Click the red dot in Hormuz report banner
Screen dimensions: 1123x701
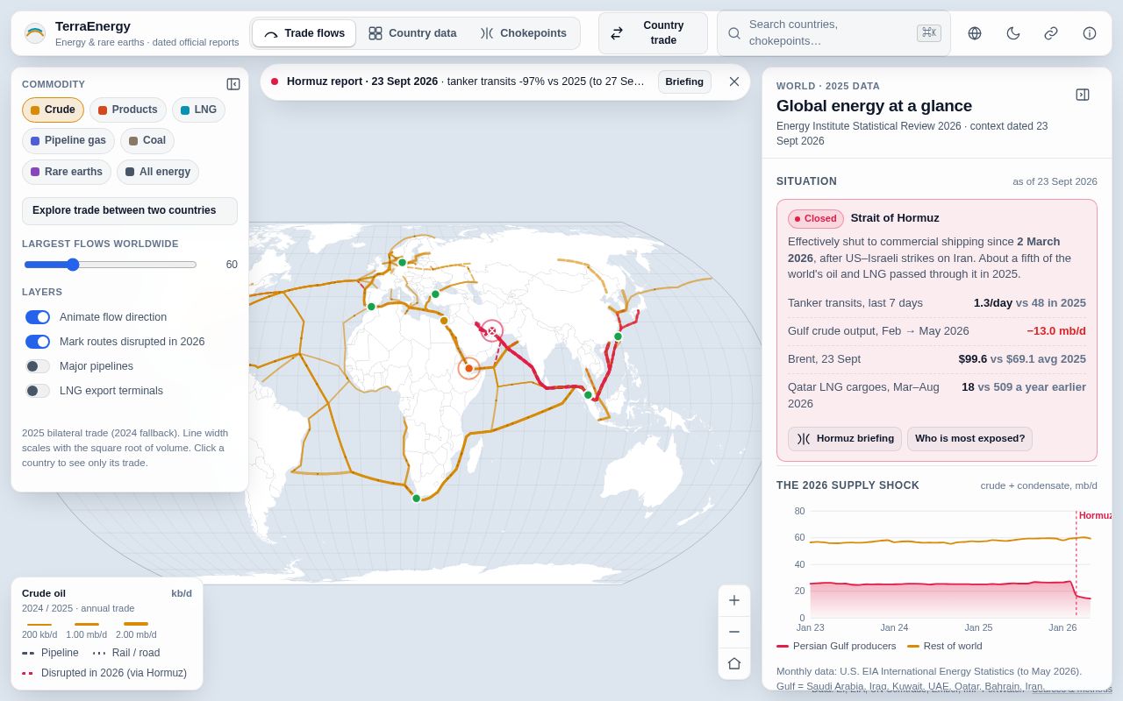pos(275,81)
